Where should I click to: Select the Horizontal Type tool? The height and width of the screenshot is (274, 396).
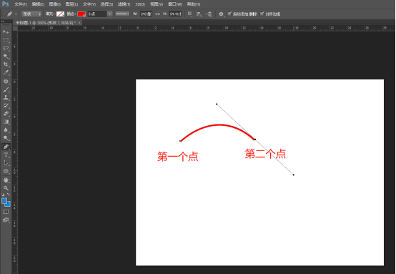(6, 155)
